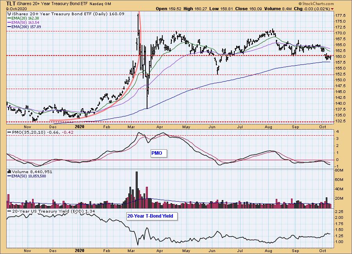Click the Open 159.52 value
Image resolution: width=352 pixels, height=254 pixels.
[x=168, y=9]
